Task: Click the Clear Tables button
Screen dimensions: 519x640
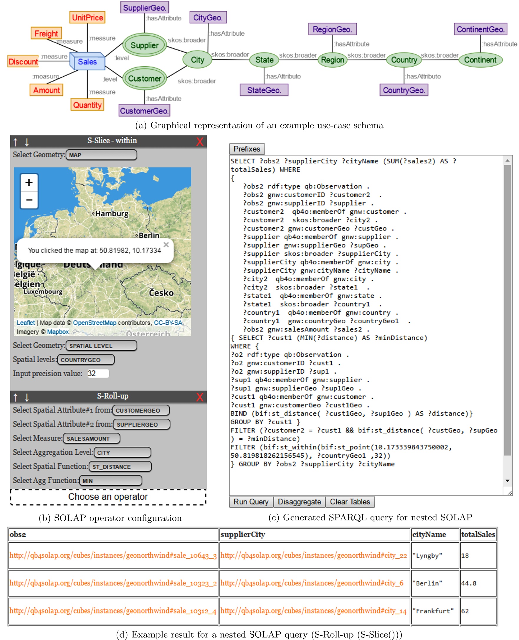Action: point(351,502)
